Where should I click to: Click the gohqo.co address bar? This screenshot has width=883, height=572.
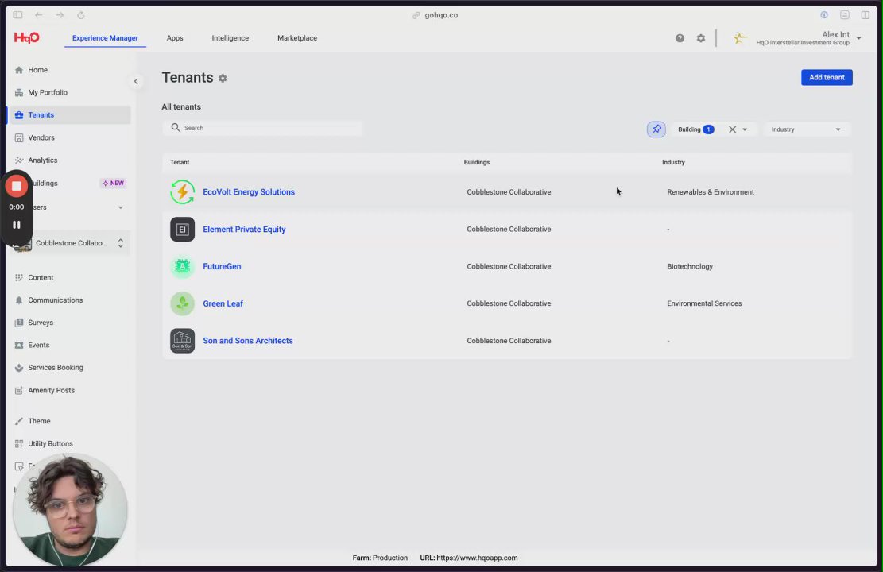441,15
